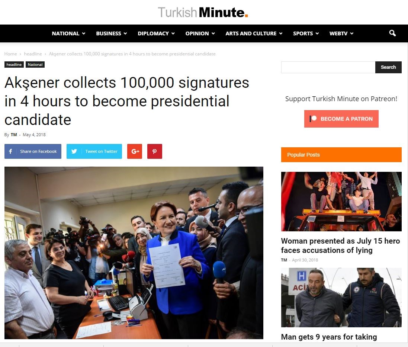Open the Opinion menu
This screenshot has height=347, width=408.
click(200, 33)
